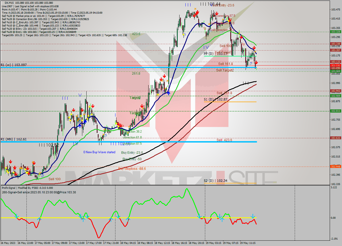The image size is (342, 246).
Task: Click the green 103.328 price tag
Action: tap(336, 32)
